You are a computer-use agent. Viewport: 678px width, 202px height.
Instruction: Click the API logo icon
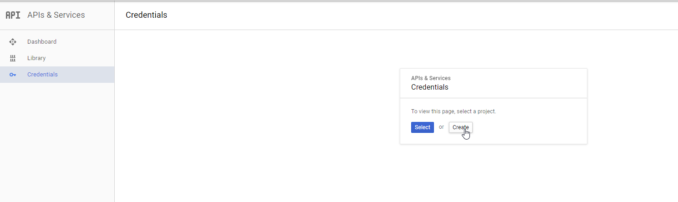13,15
